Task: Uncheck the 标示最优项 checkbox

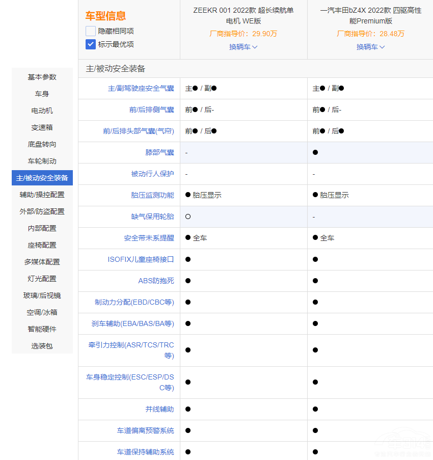Action: [91, 44]
